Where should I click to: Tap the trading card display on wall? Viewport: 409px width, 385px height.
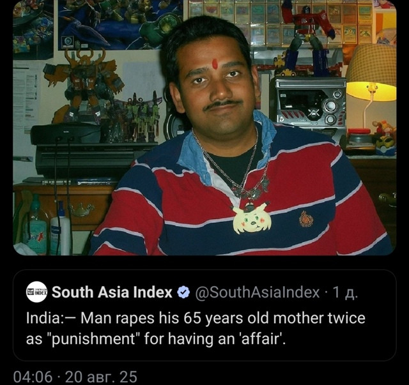pyautogui.click(x=281, y=22)
